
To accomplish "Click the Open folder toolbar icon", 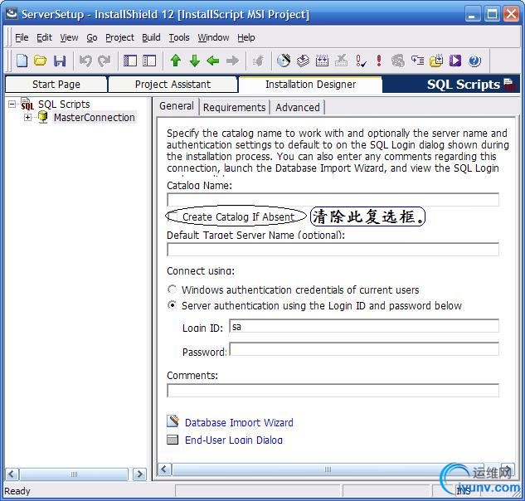I will [40, 61].
